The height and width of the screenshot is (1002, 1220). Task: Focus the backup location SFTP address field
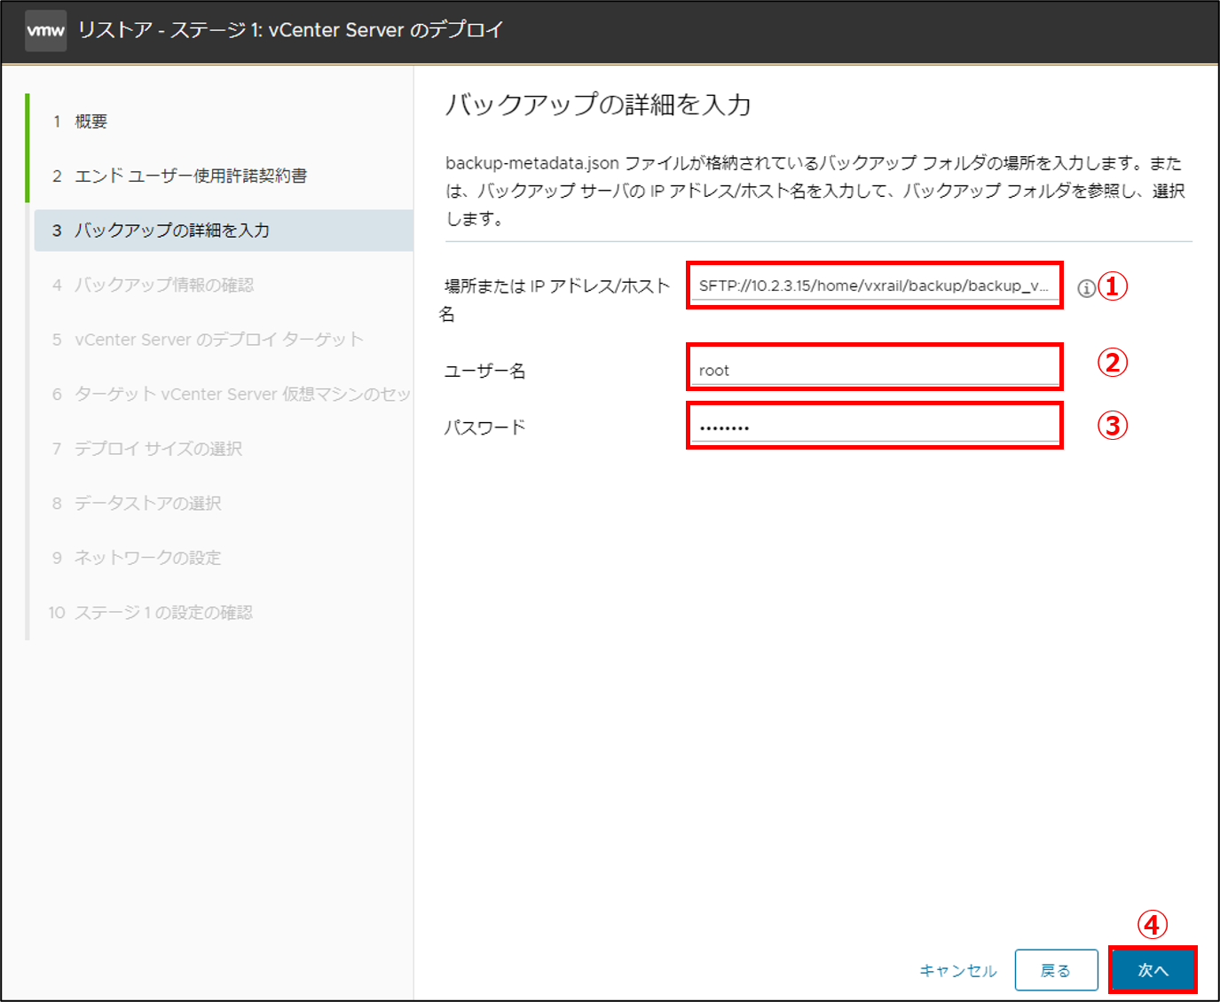click(x=874, y=286)
